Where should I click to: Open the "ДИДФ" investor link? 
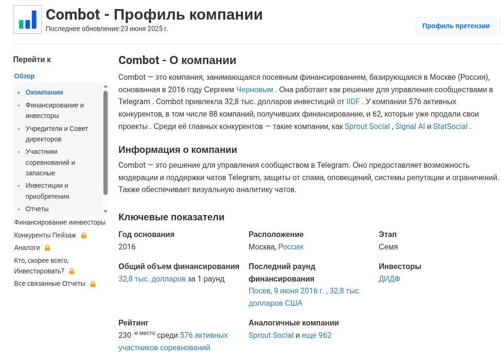click(389, 279)
